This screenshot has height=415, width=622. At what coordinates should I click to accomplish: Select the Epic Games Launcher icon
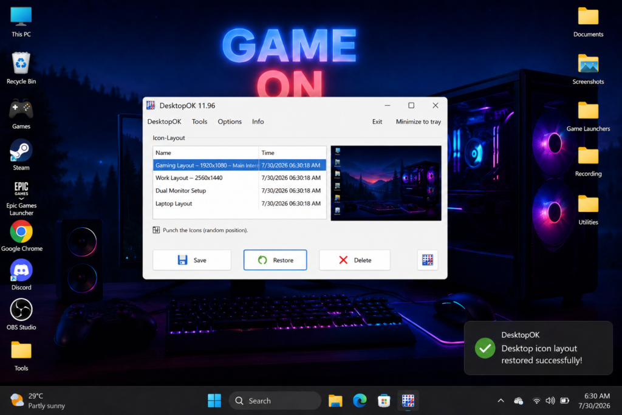21,198
